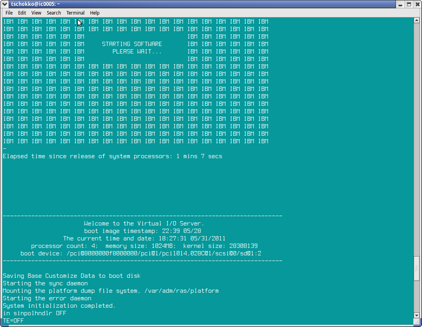This screenshot has height=327, width=422.
Task: Open the Edit menu
Action: 22,13
